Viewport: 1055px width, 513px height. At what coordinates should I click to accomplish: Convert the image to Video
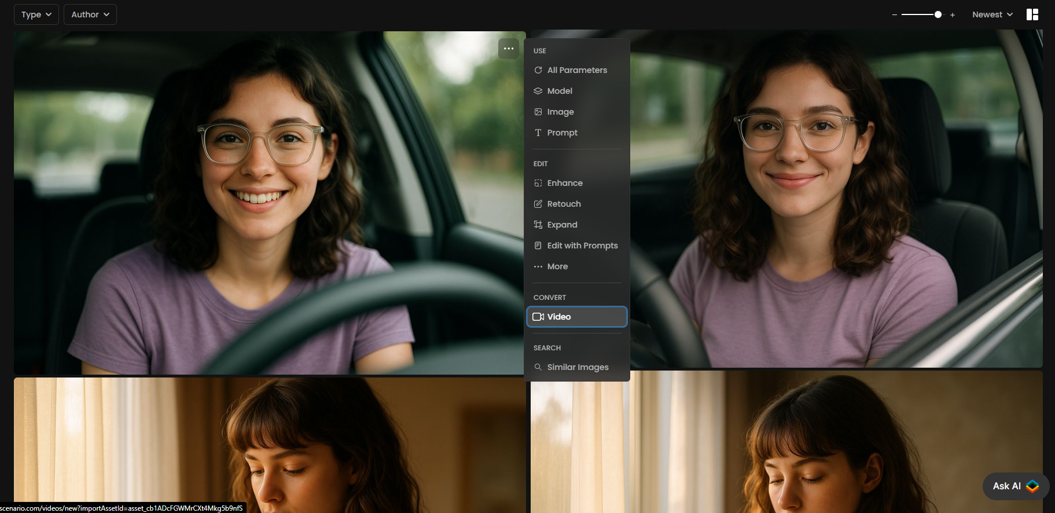tap(576, 317)
